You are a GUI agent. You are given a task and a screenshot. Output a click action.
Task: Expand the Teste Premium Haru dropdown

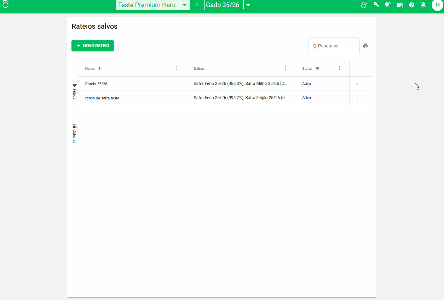(x=184, y=5)
